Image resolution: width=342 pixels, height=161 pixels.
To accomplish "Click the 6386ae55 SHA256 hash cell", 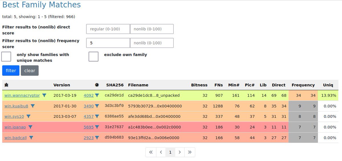I will (114, 117).
